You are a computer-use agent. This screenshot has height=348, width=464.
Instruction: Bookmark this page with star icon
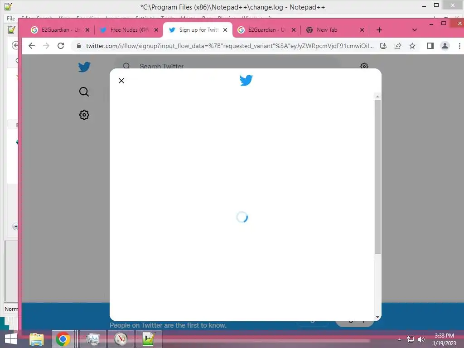coord(412,46)
